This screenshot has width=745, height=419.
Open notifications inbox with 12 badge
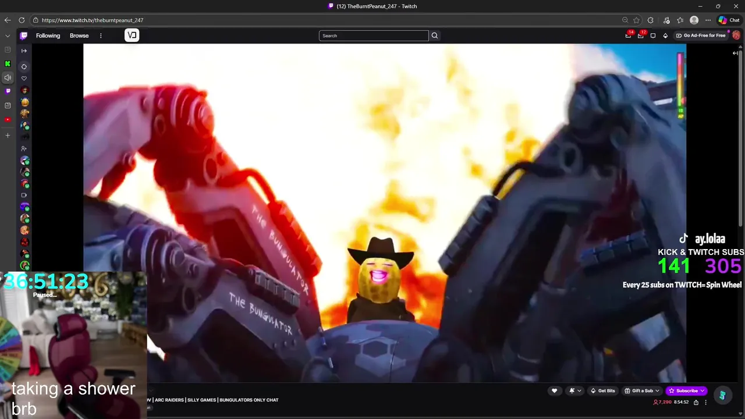(x=641, y=35)
